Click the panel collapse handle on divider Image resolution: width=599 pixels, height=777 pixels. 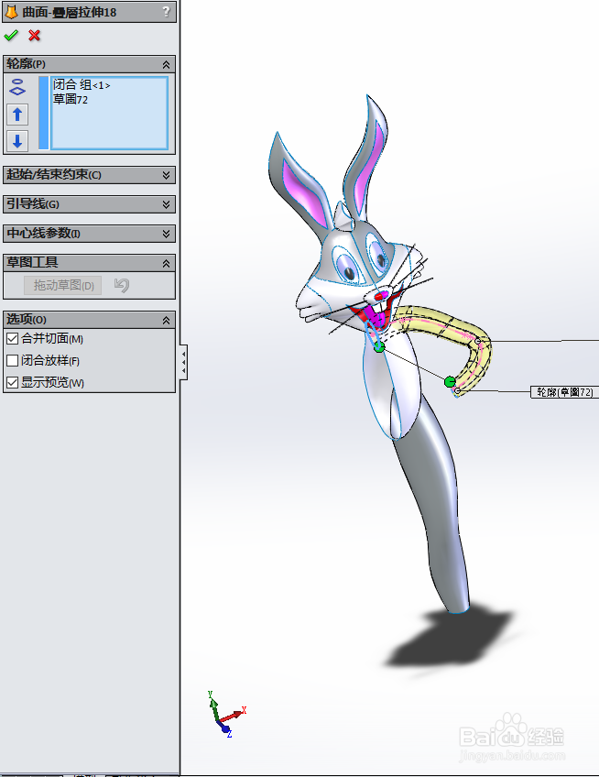pos(184,362)
